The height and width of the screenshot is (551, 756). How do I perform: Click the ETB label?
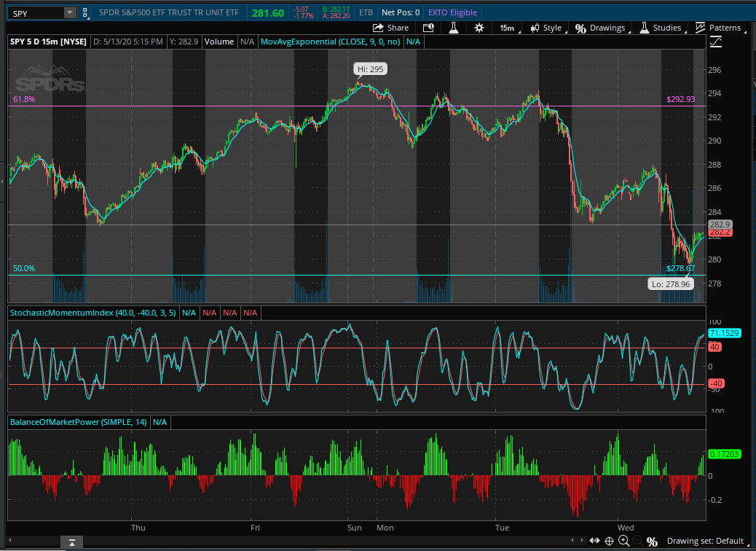coord(366,12)
